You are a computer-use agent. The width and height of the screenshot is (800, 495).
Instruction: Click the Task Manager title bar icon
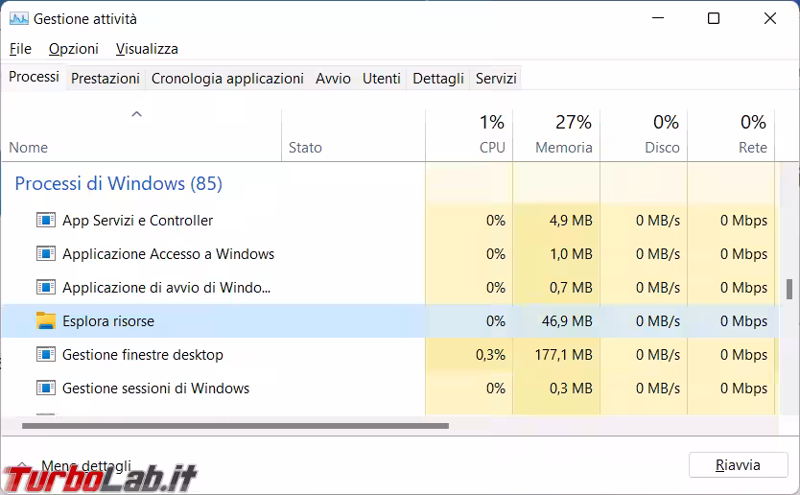[x=18, y=18]
